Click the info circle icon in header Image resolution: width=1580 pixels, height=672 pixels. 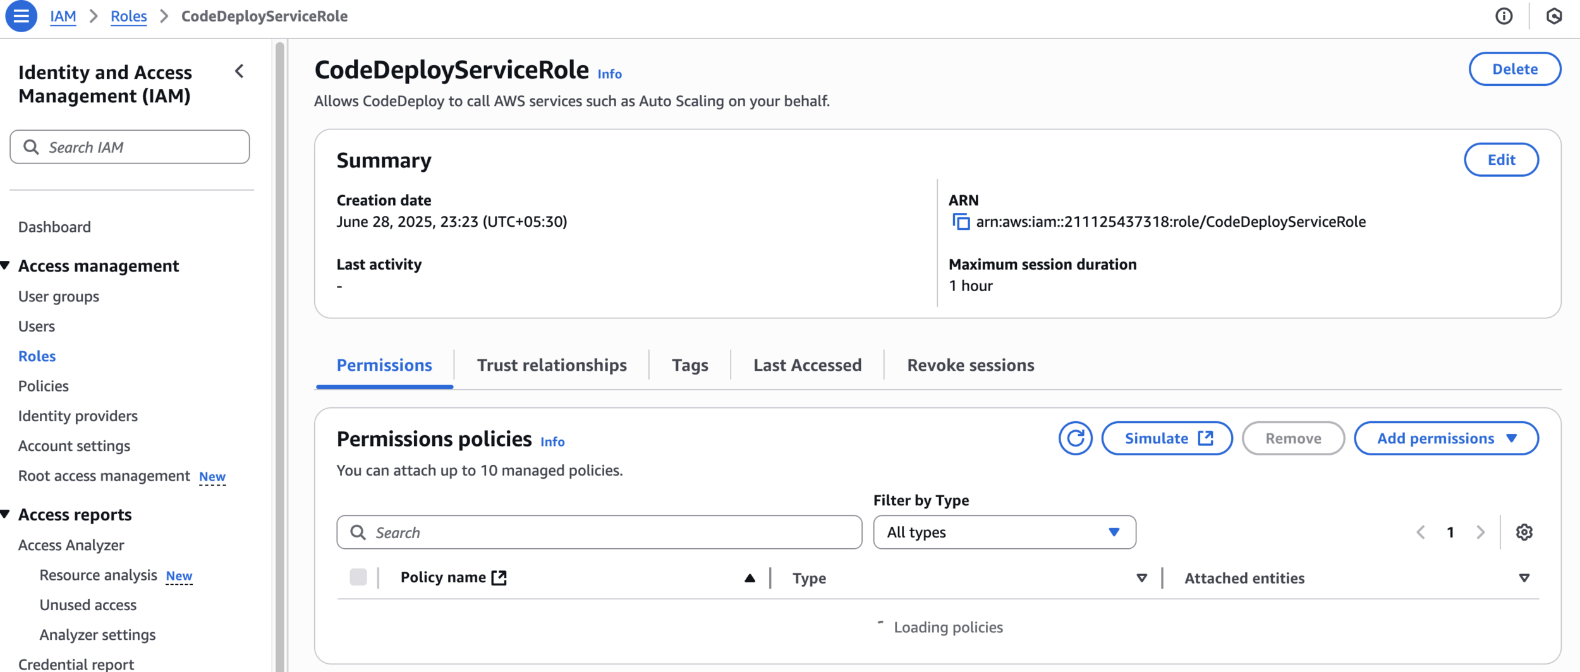[1504, 16]
